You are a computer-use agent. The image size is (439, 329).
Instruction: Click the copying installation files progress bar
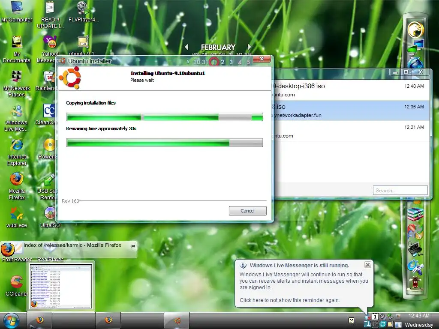(165, 117)
